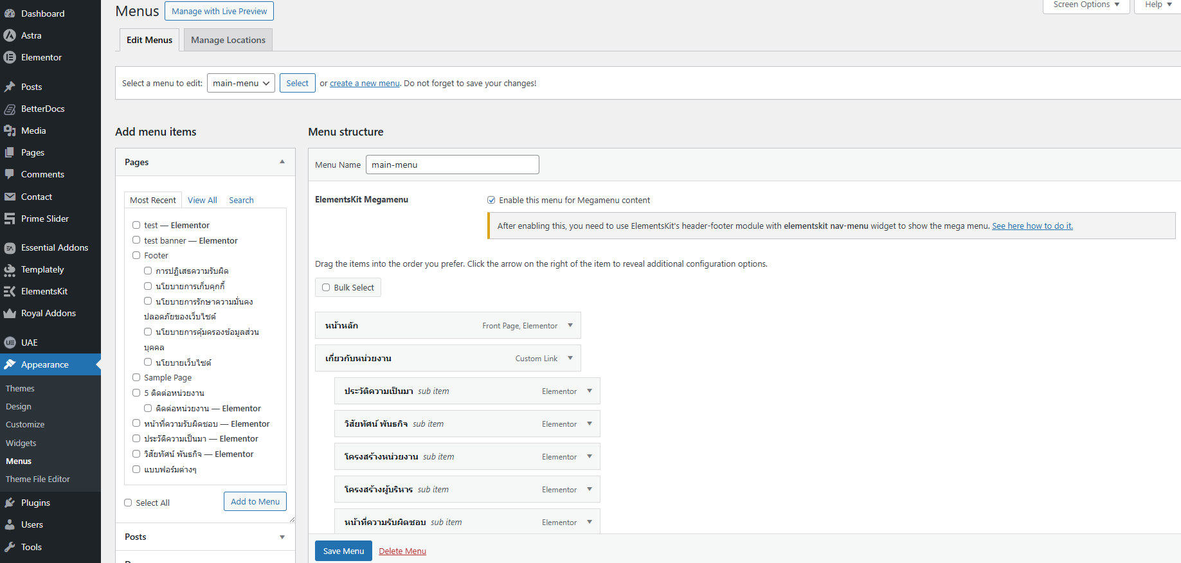
Task: Open the Pages icon in sidebar
Action: pos(10,152)
